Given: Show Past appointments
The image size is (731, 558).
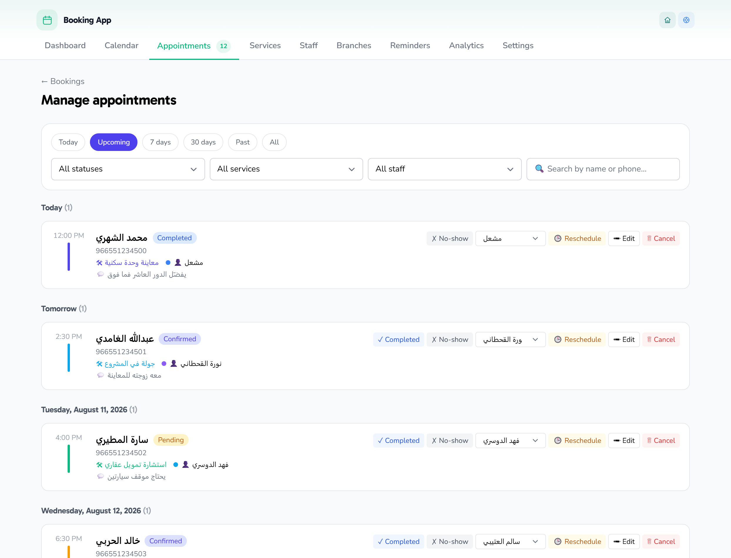Looking at the screenshot, I should point(243,142).
